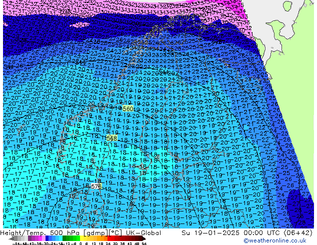Click the 568 height contour label
317x245 pixels.
(x=112, y=138)
